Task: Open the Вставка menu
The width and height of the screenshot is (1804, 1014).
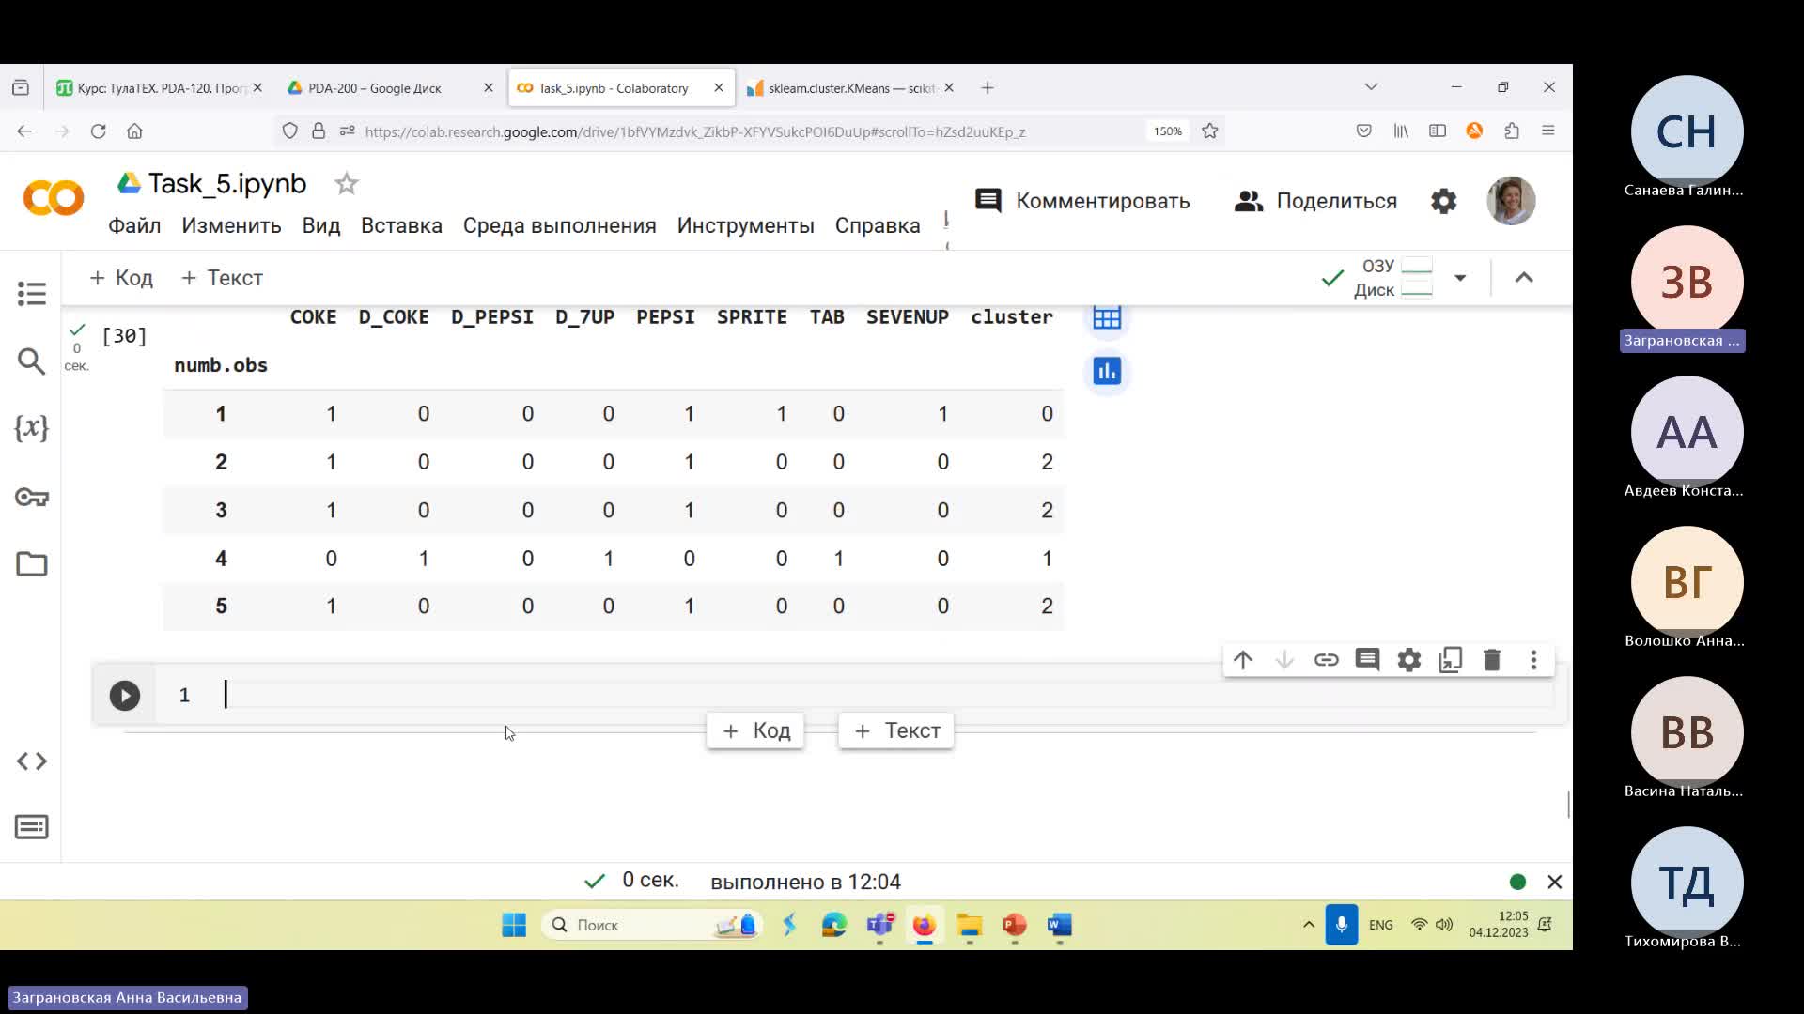Action: (401, 226)
